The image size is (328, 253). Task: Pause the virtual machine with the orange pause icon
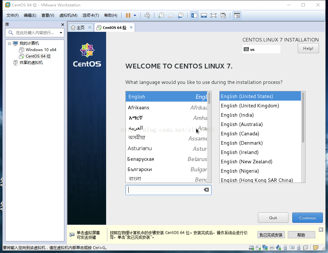[x=128, y=15]
